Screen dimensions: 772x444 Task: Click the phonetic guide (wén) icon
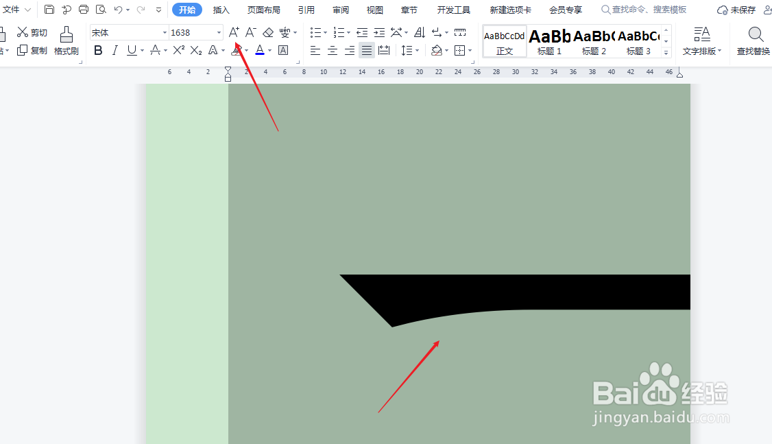(285, 32)
